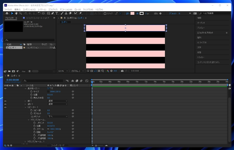
Task: Open the コンポジット dropdown showing 下へ
Action: point(57,116)
